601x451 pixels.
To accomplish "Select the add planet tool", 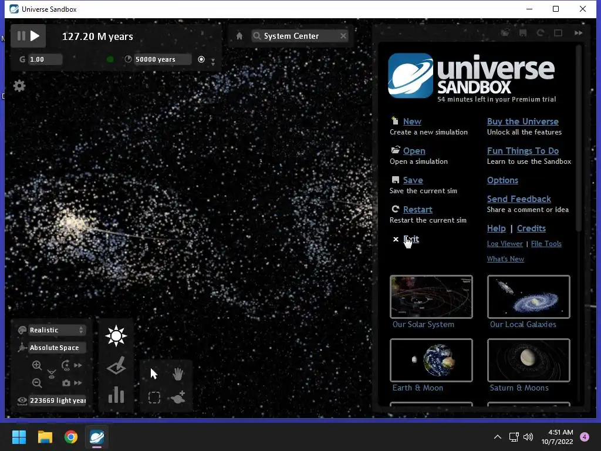I will [x=178, y=398].
